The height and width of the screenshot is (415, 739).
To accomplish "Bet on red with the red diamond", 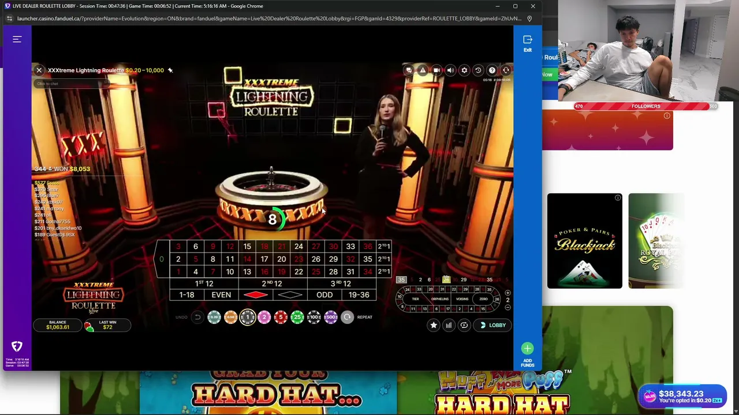I will [x=256, y=295].
